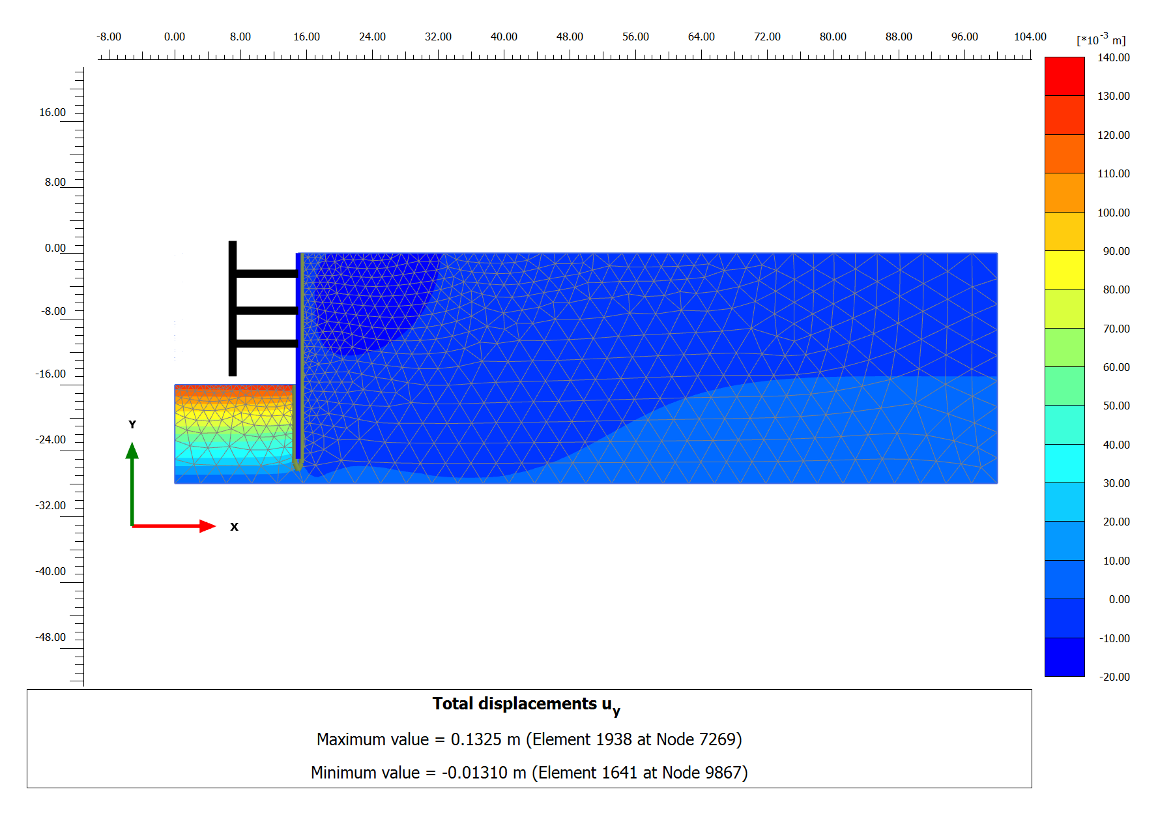Image resolution: width=1173 pixels, height=815 pixels.
Task: Pick the darkest blue -20 to -10 swatch
Action: (1064, 657)
